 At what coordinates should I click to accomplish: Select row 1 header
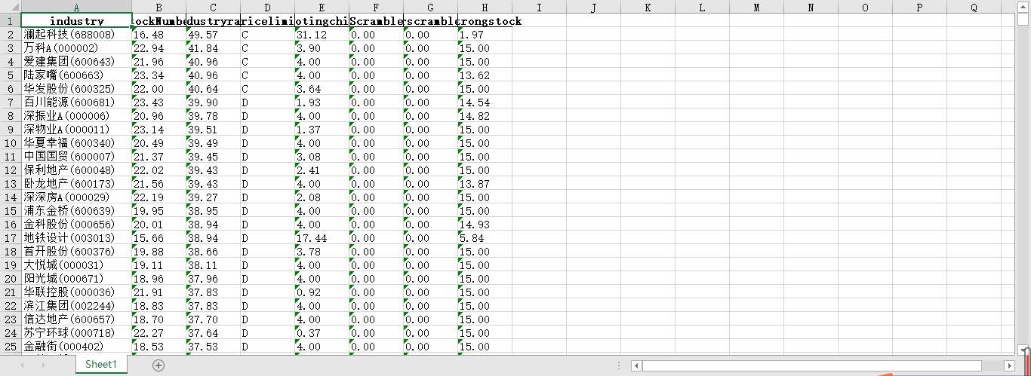11,20
